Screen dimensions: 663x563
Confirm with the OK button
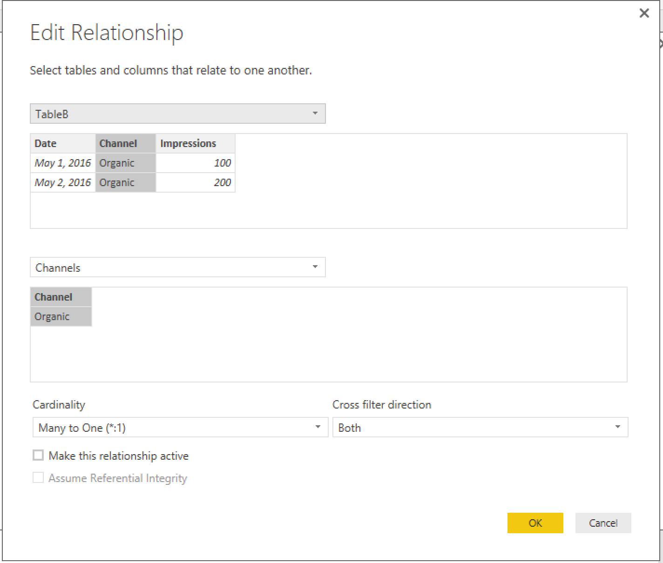click(x=535, y=523)
